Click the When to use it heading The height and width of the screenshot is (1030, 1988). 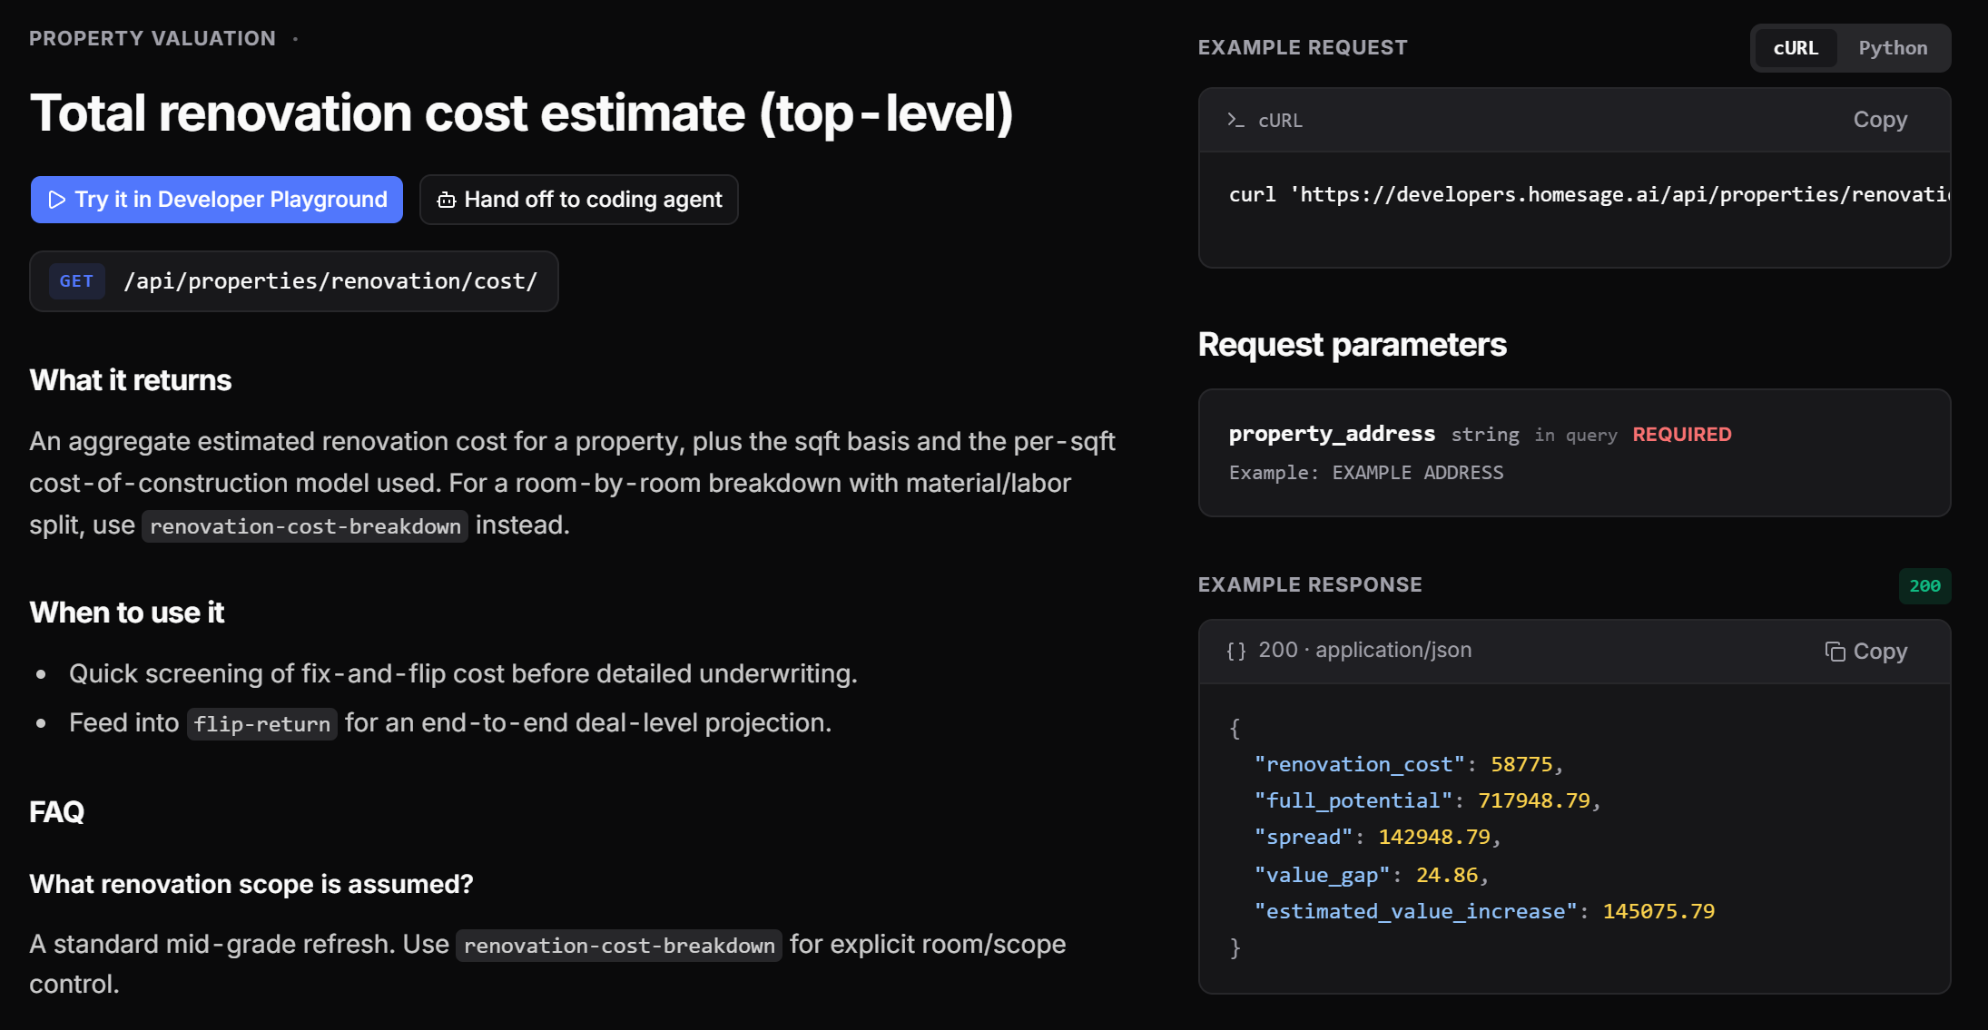pos(127,613)
